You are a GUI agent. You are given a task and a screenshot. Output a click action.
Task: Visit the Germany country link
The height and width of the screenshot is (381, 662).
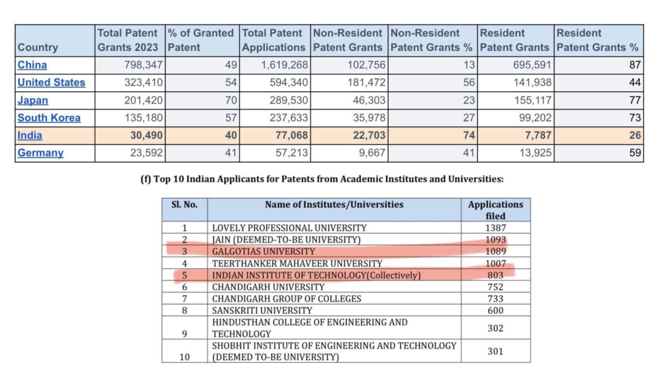40,153
